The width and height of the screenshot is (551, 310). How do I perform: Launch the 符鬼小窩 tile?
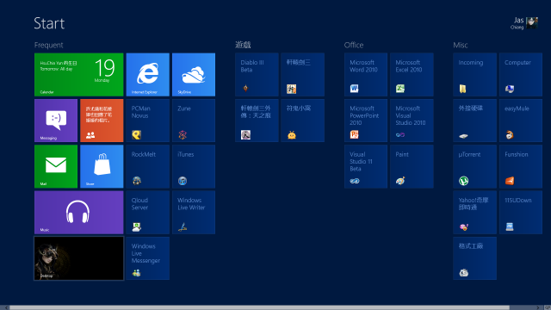pos(302,121)
